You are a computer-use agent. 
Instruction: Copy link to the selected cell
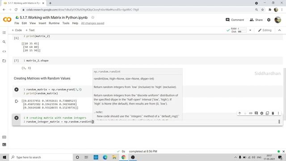point(251,113)
